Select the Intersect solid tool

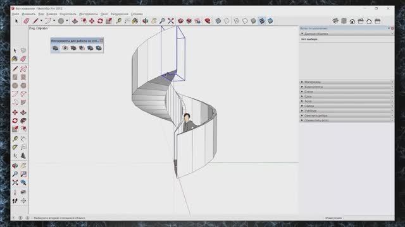65,48
